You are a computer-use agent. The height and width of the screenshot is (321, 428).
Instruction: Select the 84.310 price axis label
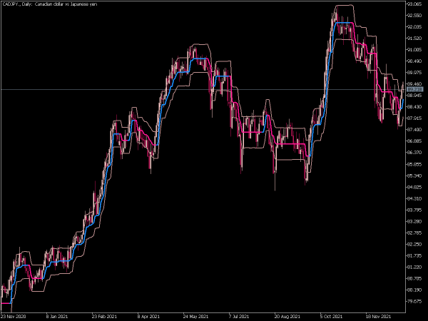pyautogui.click(x=414, y=198)
